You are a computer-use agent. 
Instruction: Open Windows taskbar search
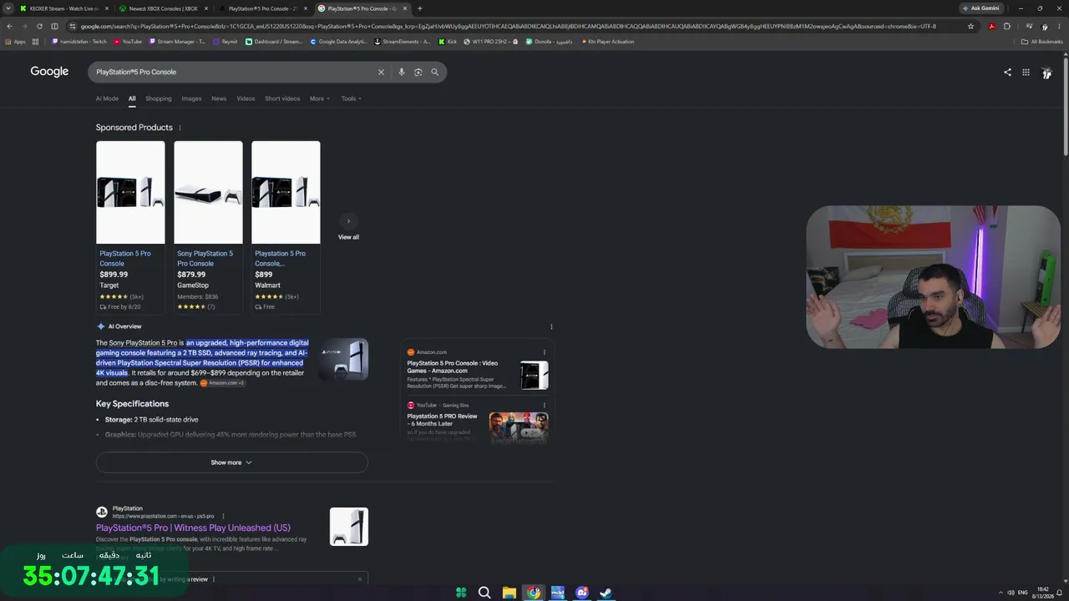pos(484,593)
